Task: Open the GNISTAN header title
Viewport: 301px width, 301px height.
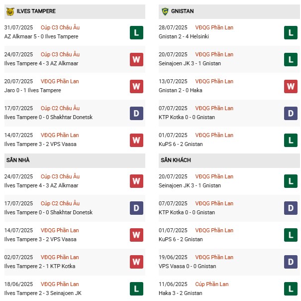Action: pos(184,11)
